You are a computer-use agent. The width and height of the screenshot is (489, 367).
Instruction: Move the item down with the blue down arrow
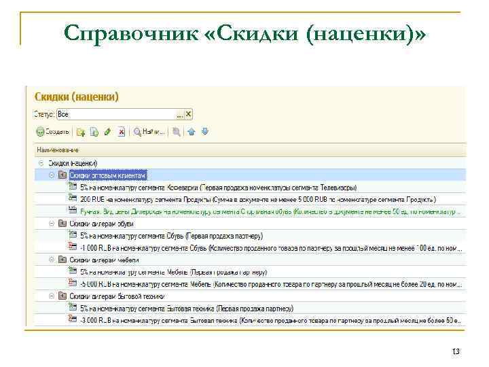click(205, 132)
